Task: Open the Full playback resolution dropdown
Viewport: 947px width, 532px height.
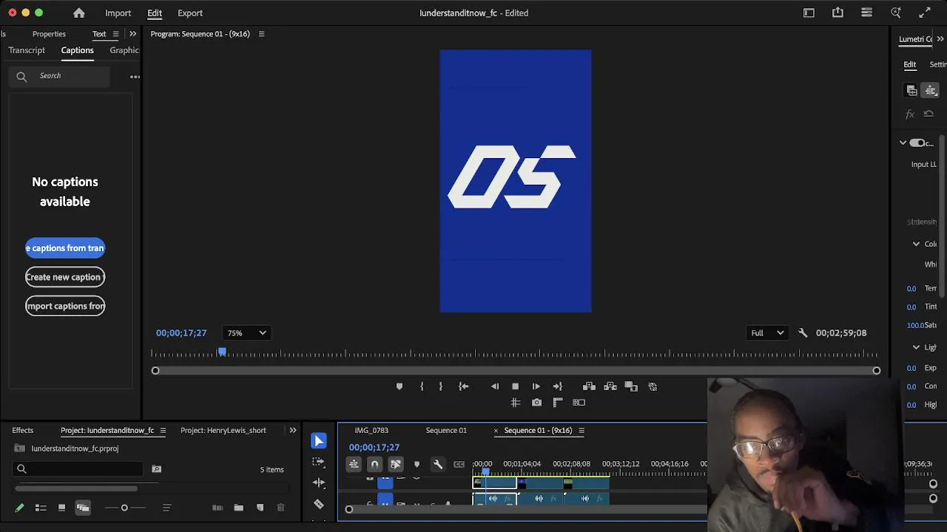Action: tap(767, 333)
